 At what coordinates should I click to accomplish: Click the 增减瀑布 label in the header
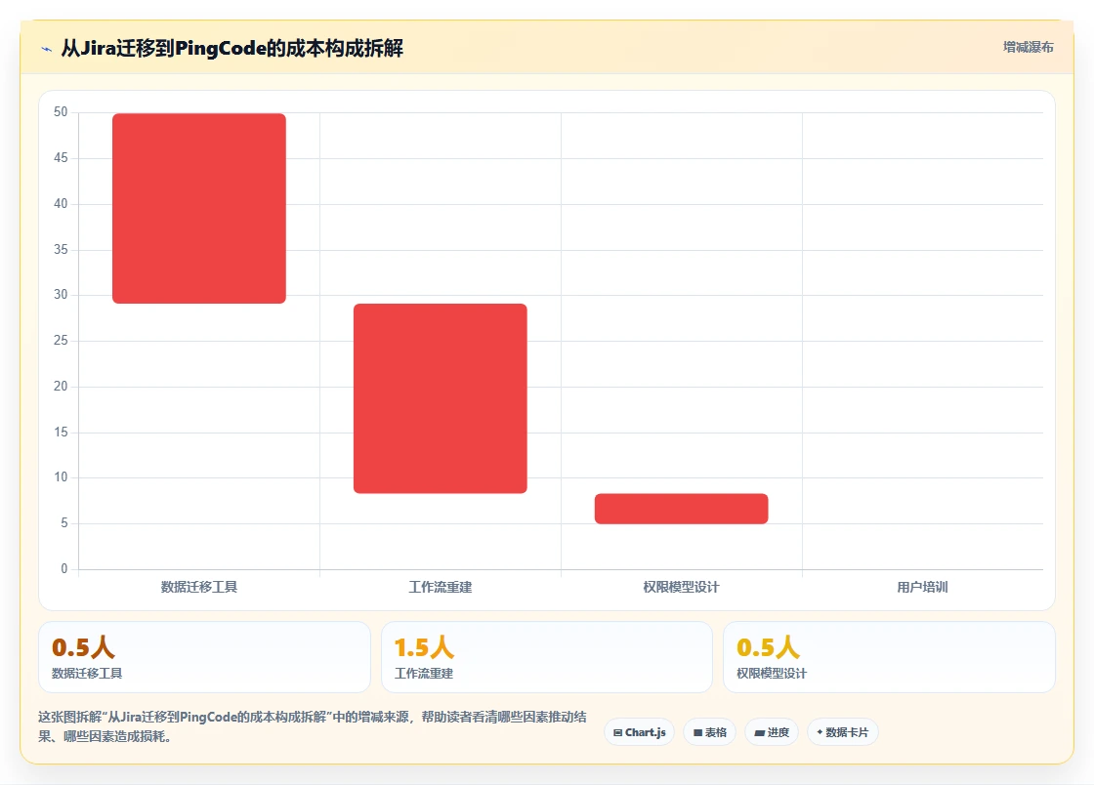click(1028, 47)
